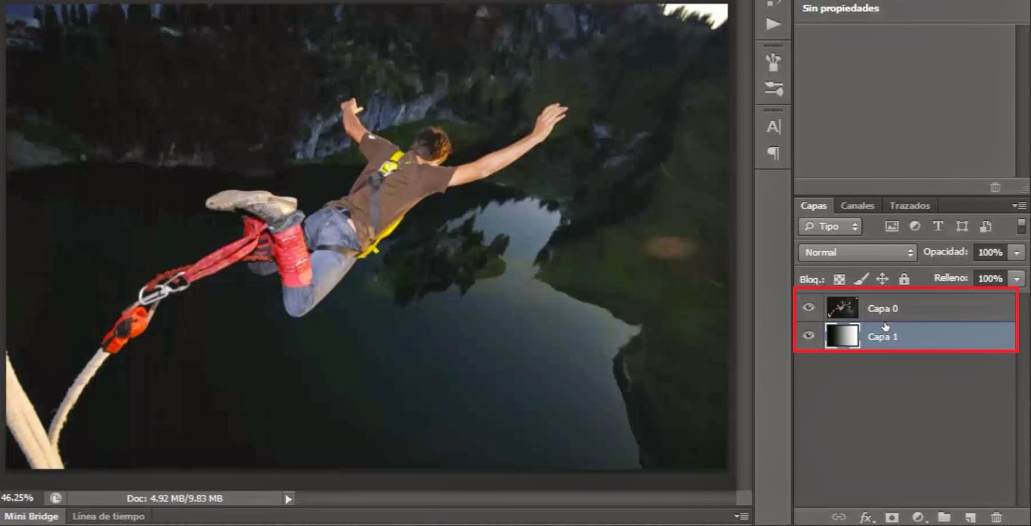The height and width of the screenshot is (526, 1031).
Task: Open the Tipo filter type dropdown
Action: (x=830, y=226)
